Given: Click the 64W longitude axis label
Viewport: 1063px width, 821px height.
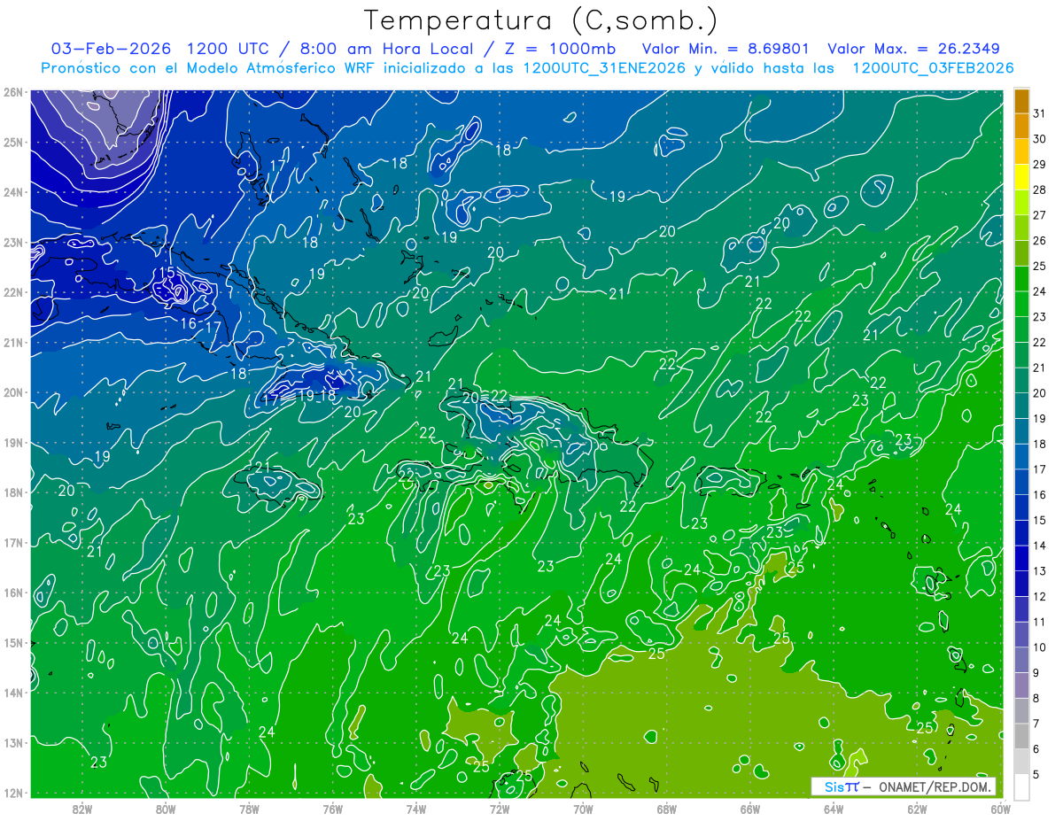Looking at the screenshot, I should click(833, 808).
